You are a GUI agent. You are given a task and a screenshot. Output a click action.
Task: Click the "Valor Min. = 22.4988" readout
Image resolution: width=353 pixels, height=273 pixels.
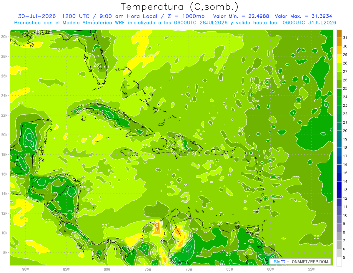(241, 16)
